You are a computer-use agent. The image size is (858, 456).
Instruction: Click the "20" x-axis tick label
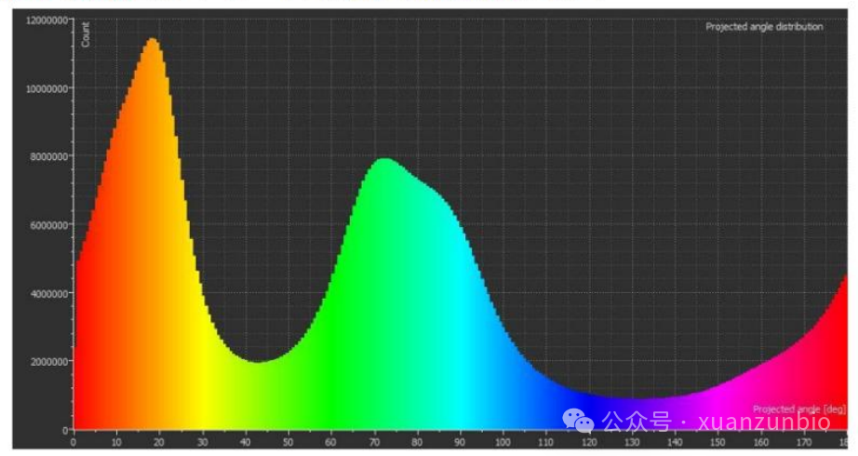[159, 442]
